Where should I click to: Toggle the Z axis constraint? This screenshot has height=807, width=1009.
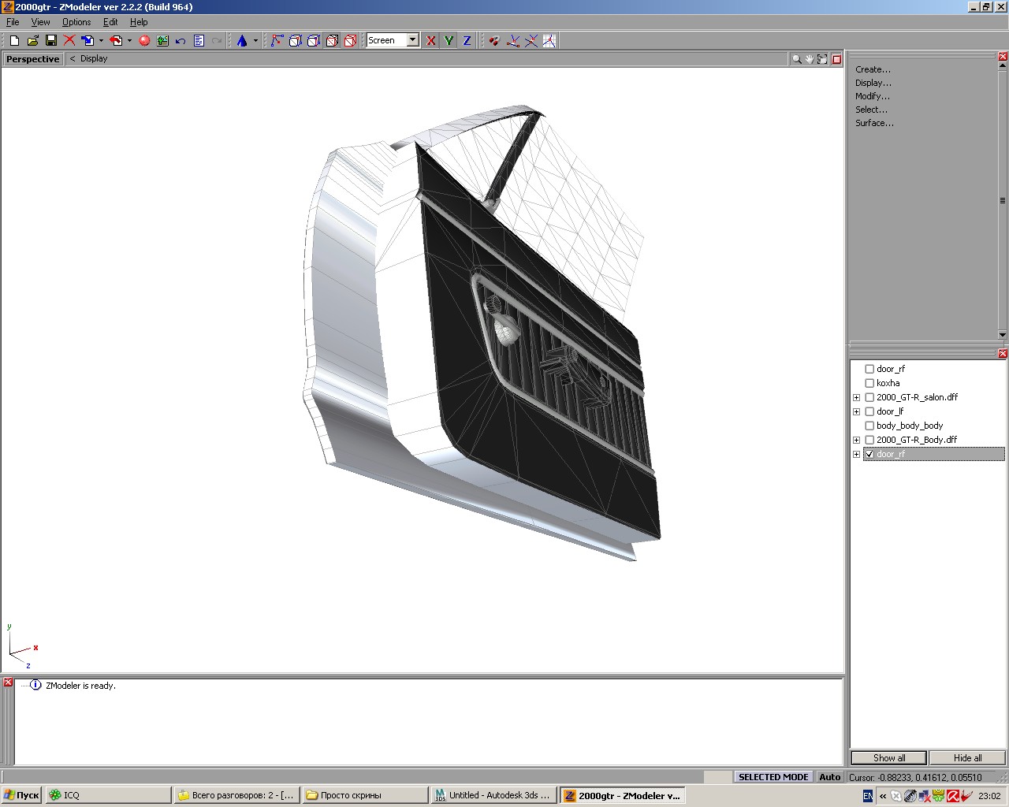point(467,40)
